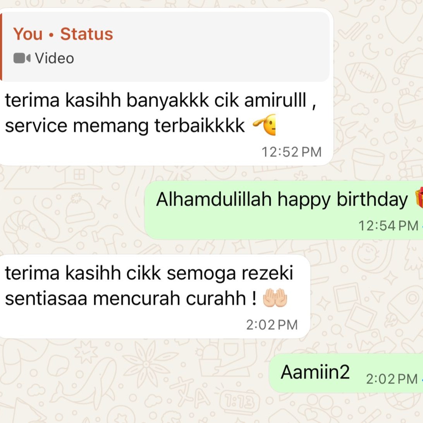Image resolution: width=423 pixels, height=423 pixels.
Task: Tap the saluting face emoji
Action: point(264,125)
